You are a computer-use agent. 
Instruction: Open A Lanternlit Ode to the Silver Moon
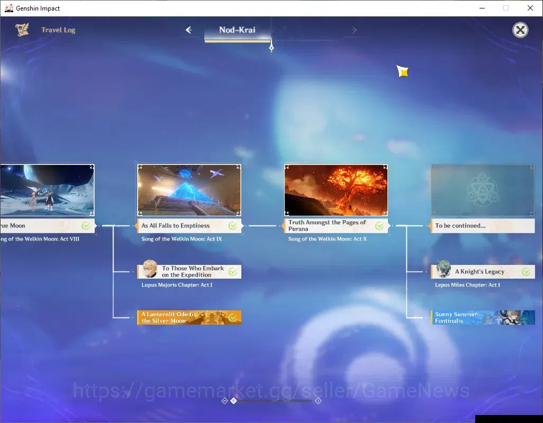click(x=189, y=317)
